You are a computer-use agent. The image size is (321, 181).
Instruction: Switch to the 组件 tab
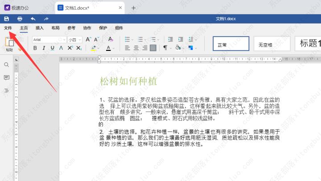119,28
